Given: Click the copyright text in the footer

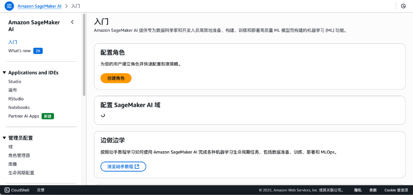Looking at the screenshot, I should (301, 190).
